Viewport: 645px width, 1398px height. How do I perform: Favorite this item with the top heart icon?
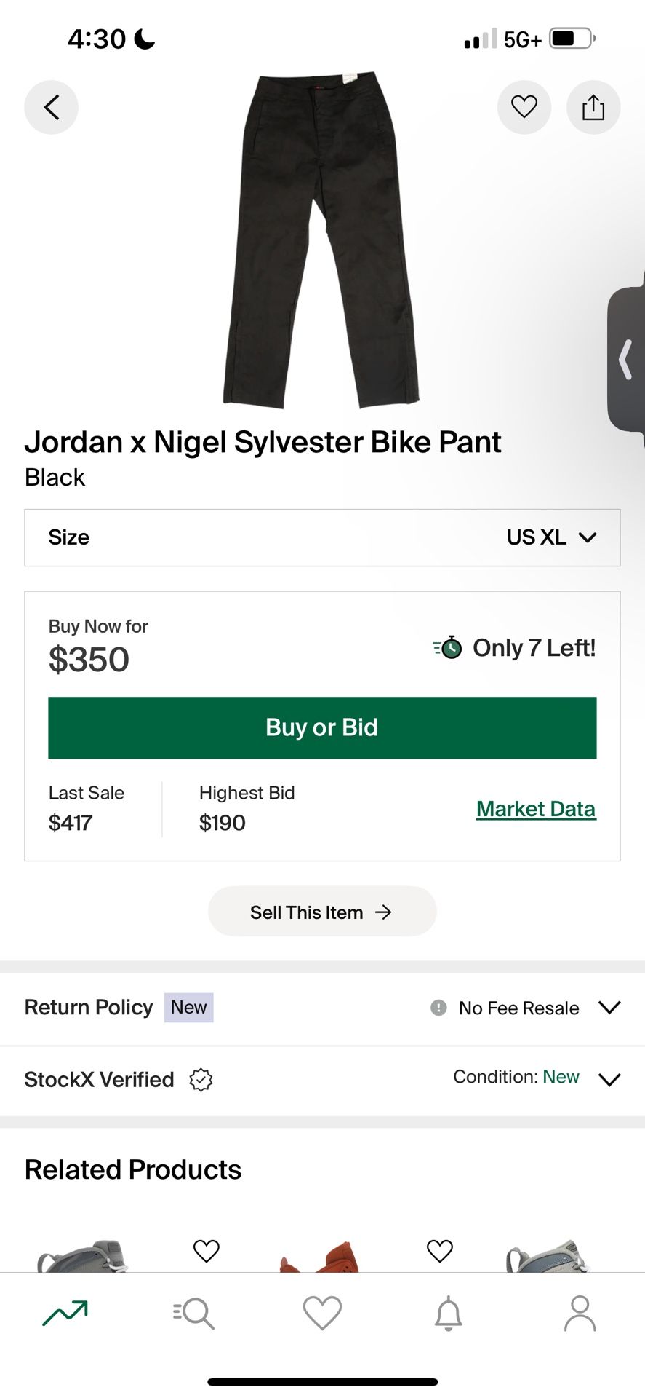click(x=524, y=107)
